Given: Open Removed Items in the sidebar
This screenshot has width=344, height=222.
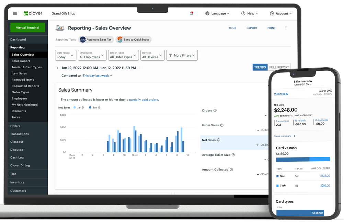Looking at the screenshot, I should (23, 80).
